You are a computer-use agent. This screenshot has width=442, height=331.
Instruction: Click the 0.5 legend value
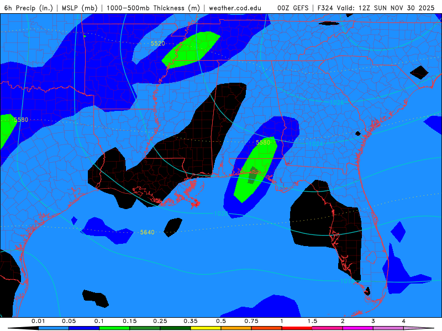click(221, 321)
